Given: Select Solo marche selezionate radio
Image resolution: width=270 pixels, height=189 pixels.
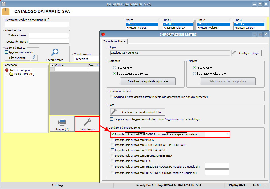Looking at the screenshot, I should click(194, 74).
